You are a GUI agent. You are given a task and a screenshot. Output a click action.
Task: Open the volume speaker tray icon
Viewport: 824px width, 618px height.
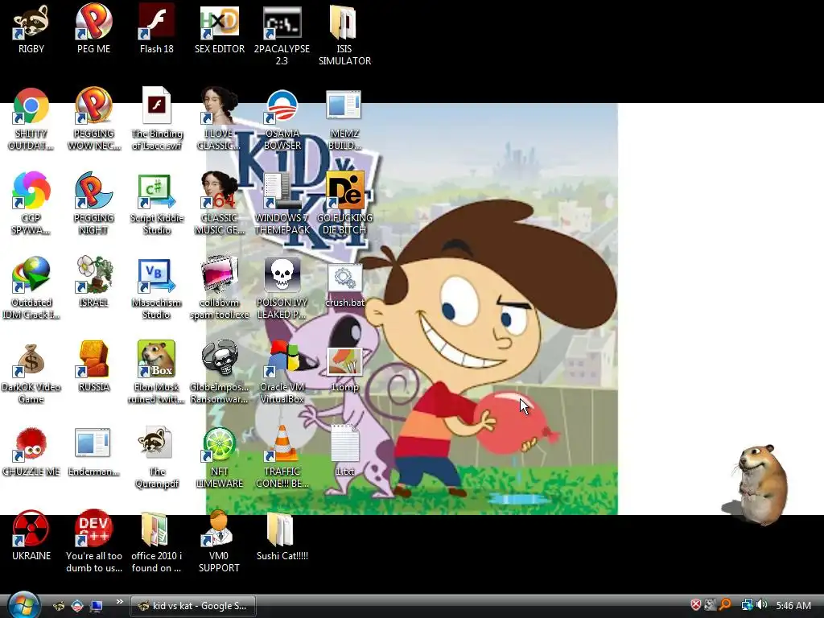click(x=761, y=605)
